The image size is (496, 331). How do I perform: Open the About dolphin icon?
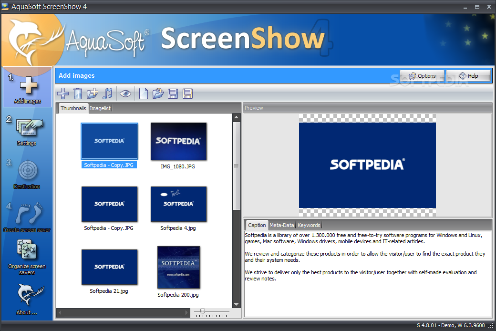tap(27, 299)
